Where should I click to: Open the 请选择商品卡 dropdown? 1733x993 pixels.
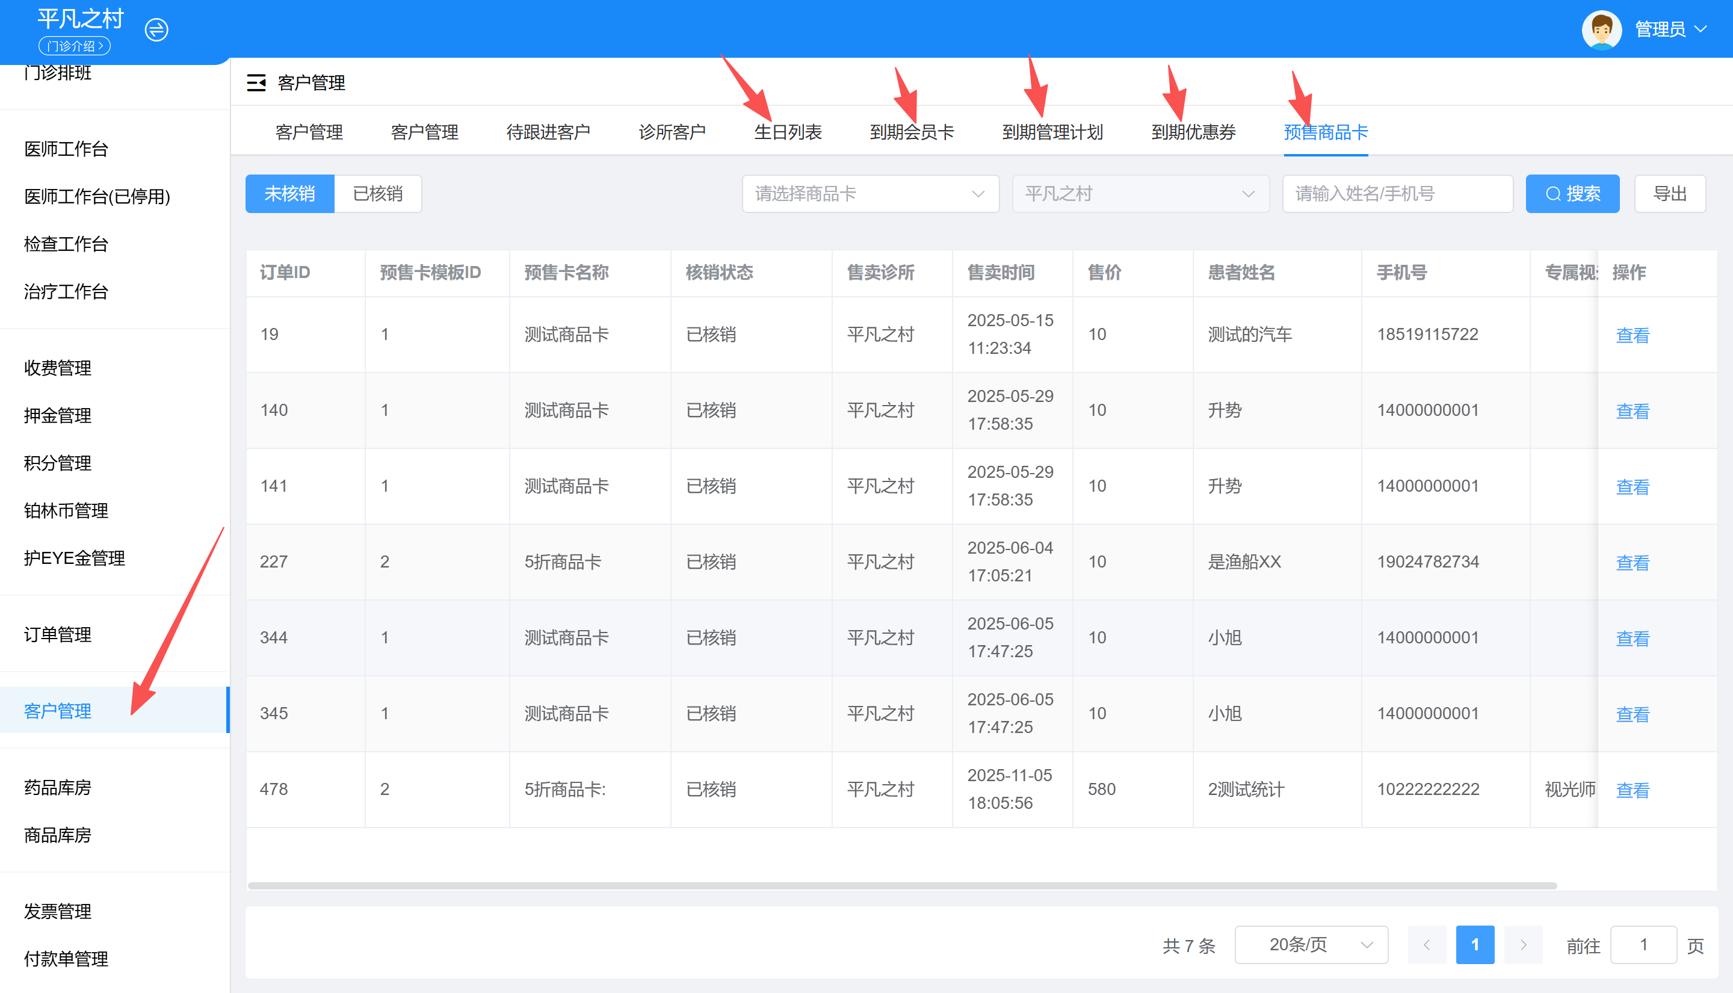coord(870,194)
